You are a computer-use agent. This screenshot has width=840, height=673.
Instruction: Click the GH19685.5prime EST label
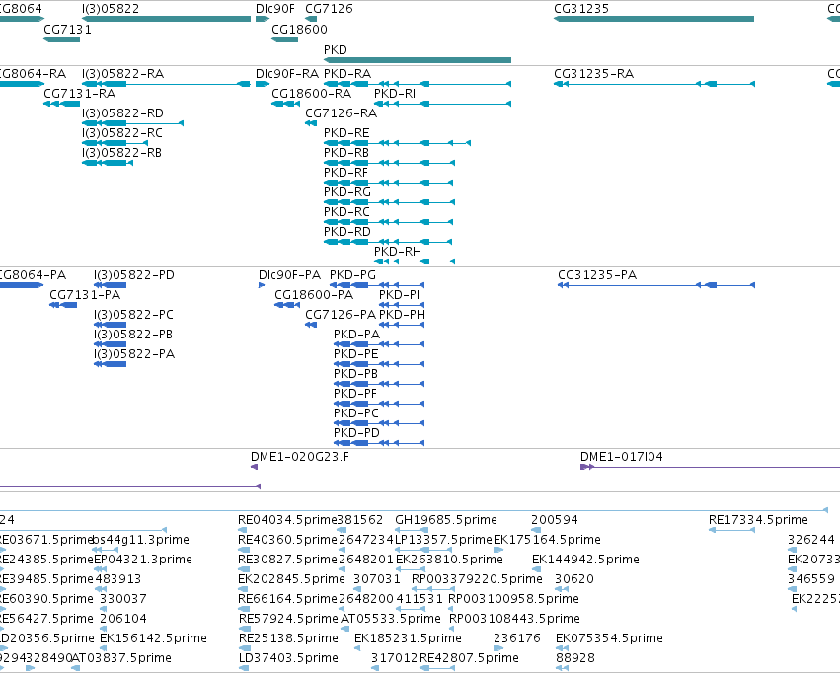446,519
